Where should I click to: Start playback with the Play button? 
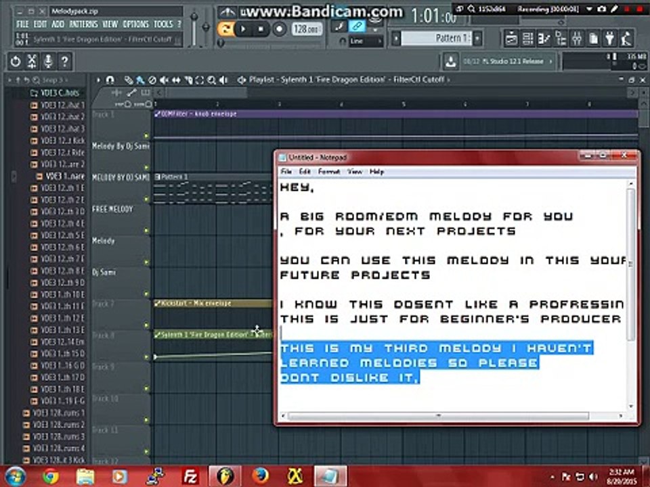pyautogui.click(x=243, y=29)
